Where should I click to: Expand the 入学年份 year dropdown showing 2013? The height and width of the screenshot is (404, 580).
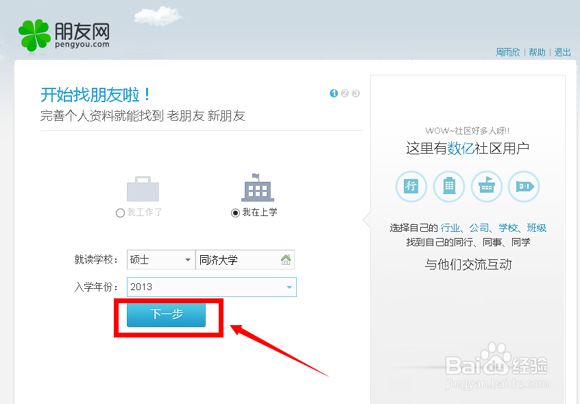[211, 287]
